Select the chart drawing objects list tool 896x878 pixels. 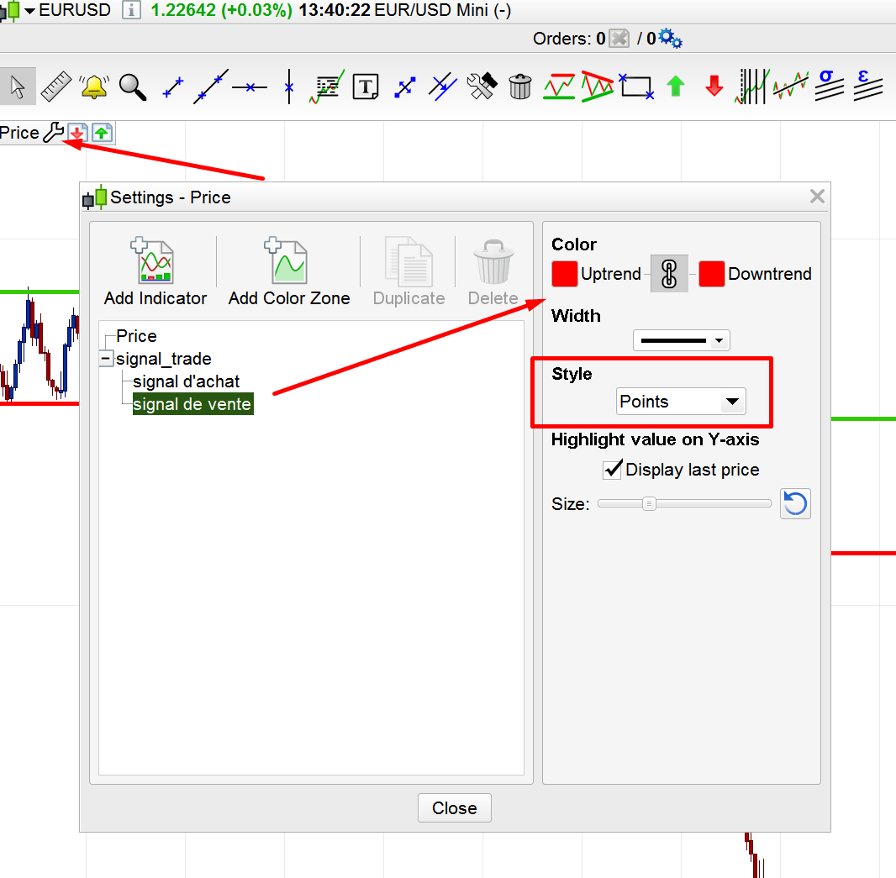[327, 87]
